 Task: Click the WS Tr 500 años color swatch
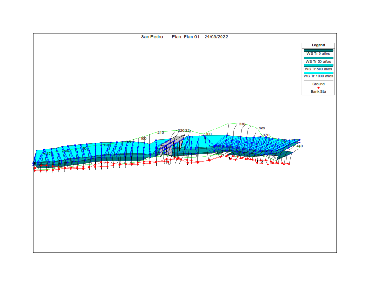(x=318, y=65)
